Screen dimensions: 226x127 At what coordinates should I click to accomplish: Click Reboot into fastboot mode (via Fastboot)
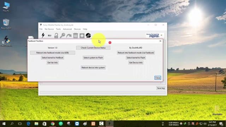[x=136, y=53]
